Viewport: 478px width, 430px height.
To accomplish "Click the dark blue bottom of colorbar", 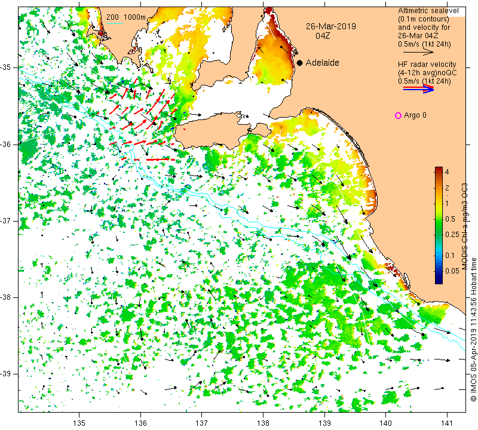I will (x=439, y=281).
